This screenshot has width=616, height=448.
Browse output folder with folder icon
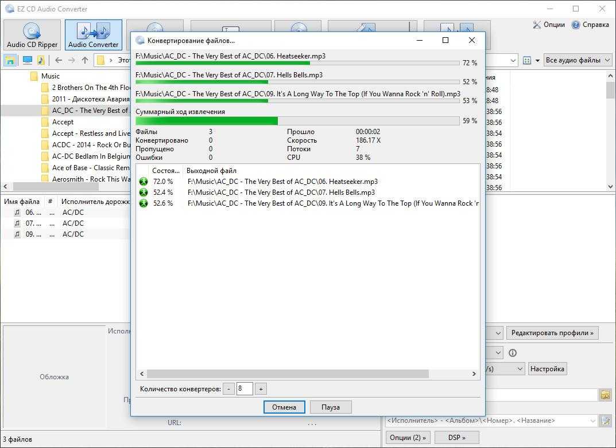[x=606, y=395]
